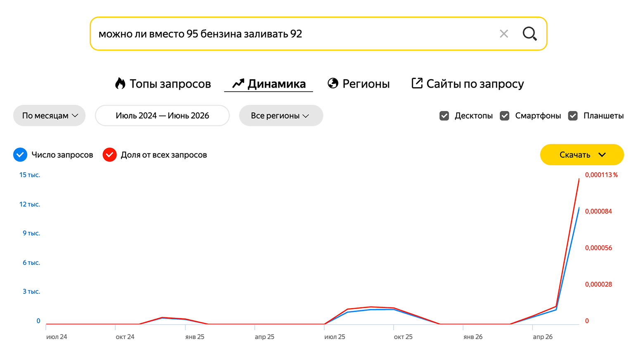Click the янв 26 x-axis label
This screenshot has height=364, width=636.
pos(473,337)
